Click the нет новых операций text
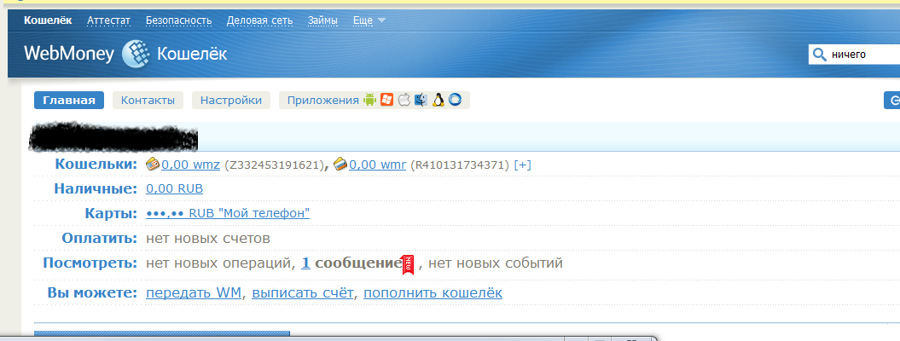Screen dimensions: 900x341 pyautogui.click(x=220, y=263)
